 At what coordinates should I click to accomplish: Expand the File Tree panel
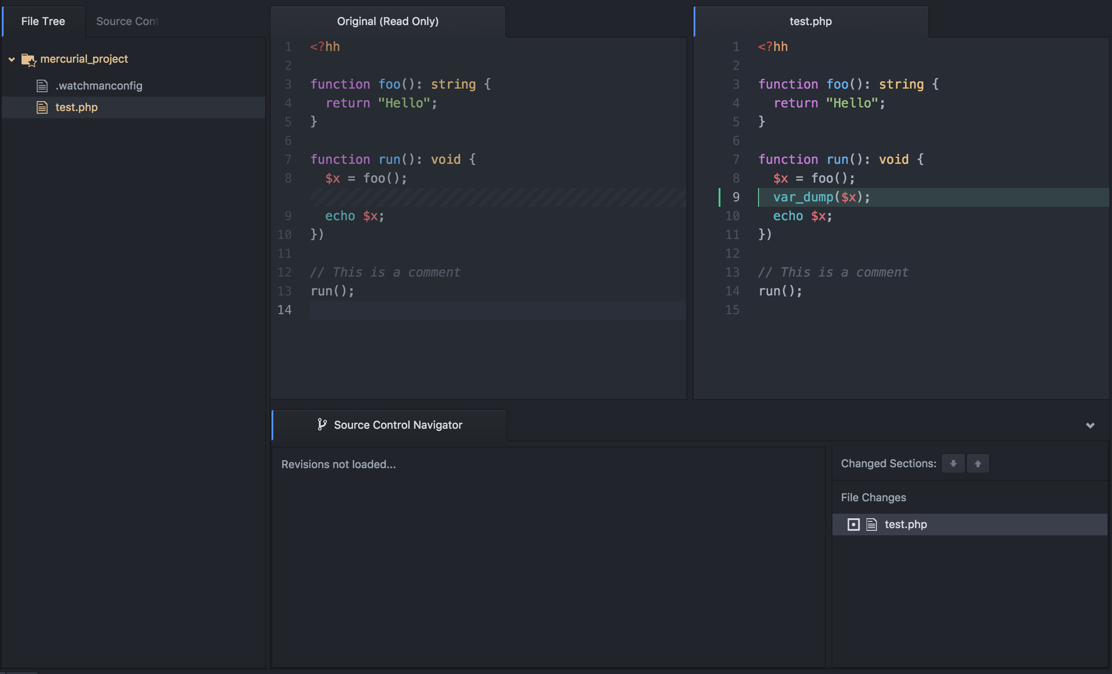coord(43,20)
